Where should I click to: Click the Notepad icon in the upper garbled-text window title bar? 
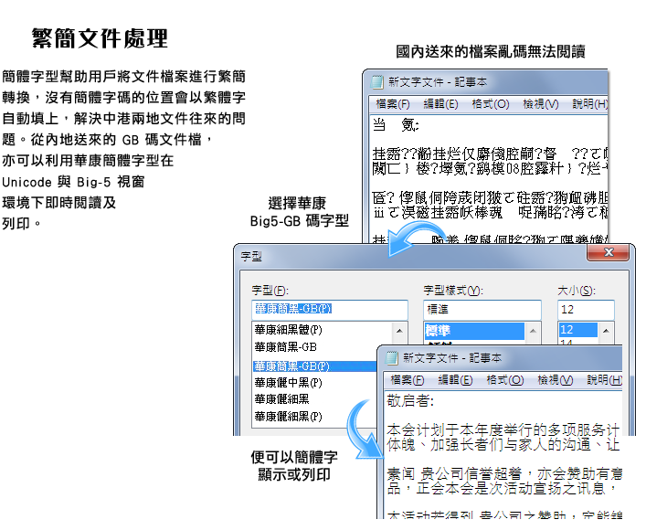[377, 82]
